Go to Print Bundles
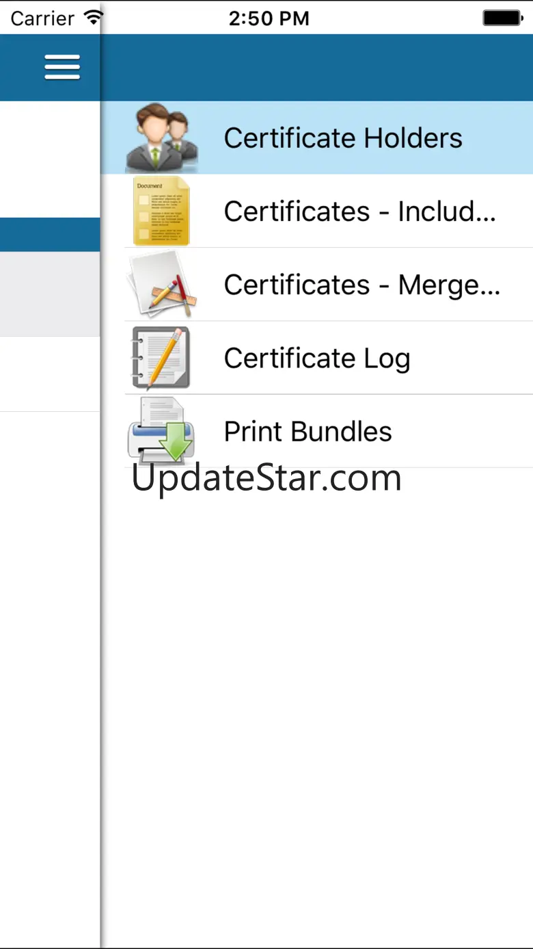This screenshot has height=949, width=533. click(x=317, y=430)
